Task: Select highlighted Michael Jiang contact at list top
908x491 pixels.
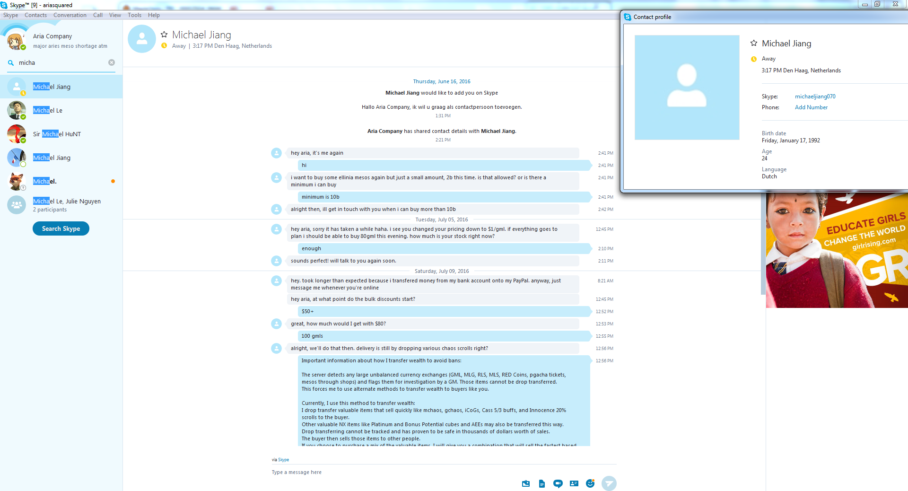Action: (x=61, y=87)
